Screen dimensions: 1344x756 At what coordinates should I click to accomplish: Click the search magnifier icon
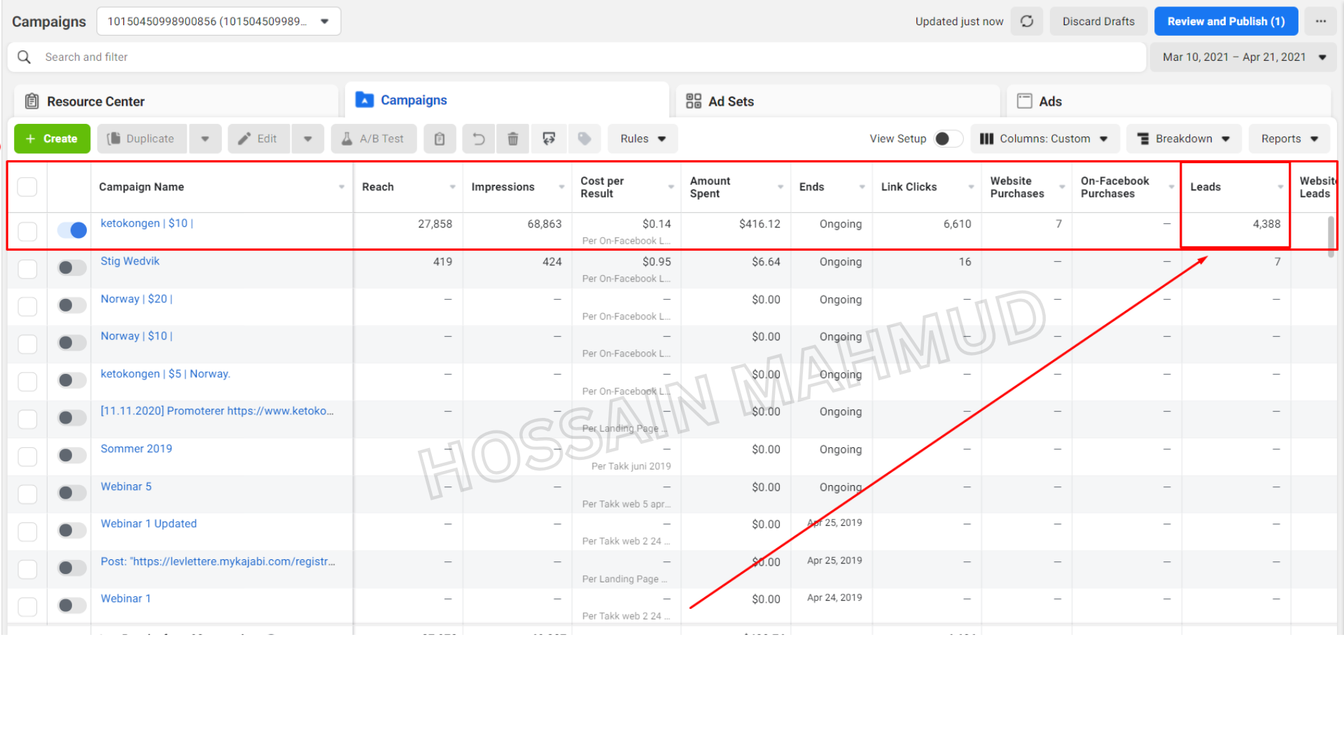coord(24,57)
